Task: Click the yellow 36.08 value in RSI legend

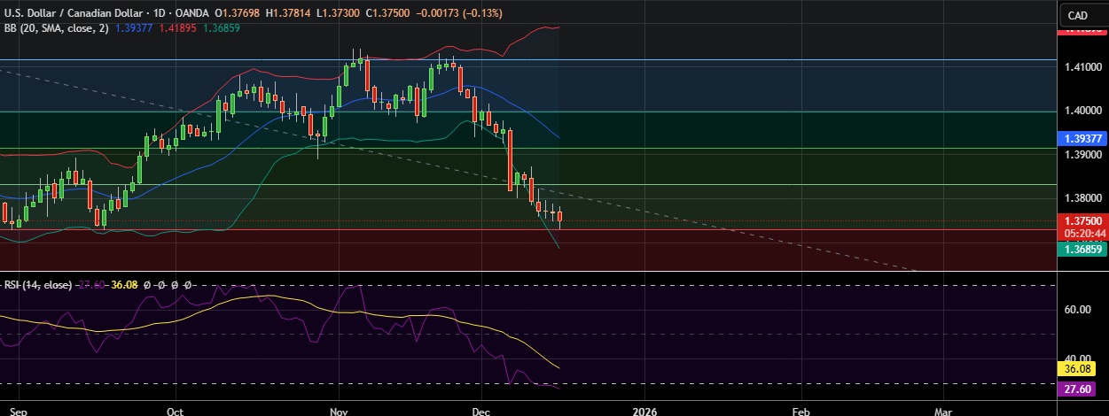Action: [x=123, y=285]
